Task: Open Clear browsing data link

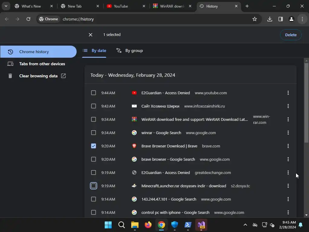Action: click(x=38, y=76)
